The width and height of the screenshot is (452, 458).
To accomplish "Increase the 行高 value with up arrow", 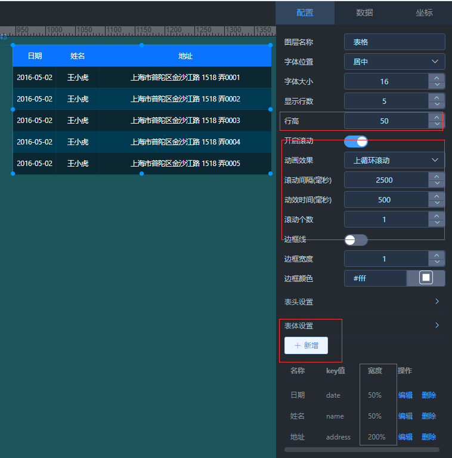I will [x=437, y=117].
